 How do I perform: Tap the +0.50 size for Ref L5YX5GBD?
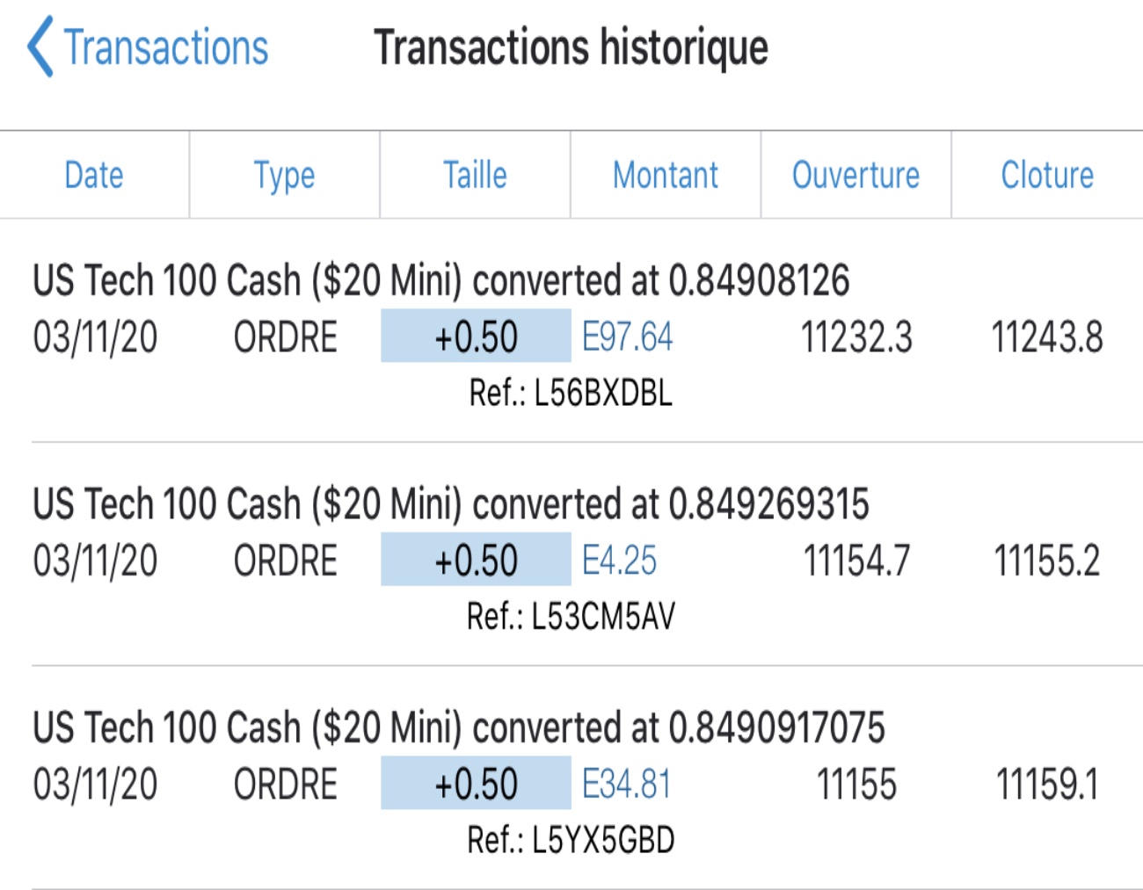coord(476,785)
